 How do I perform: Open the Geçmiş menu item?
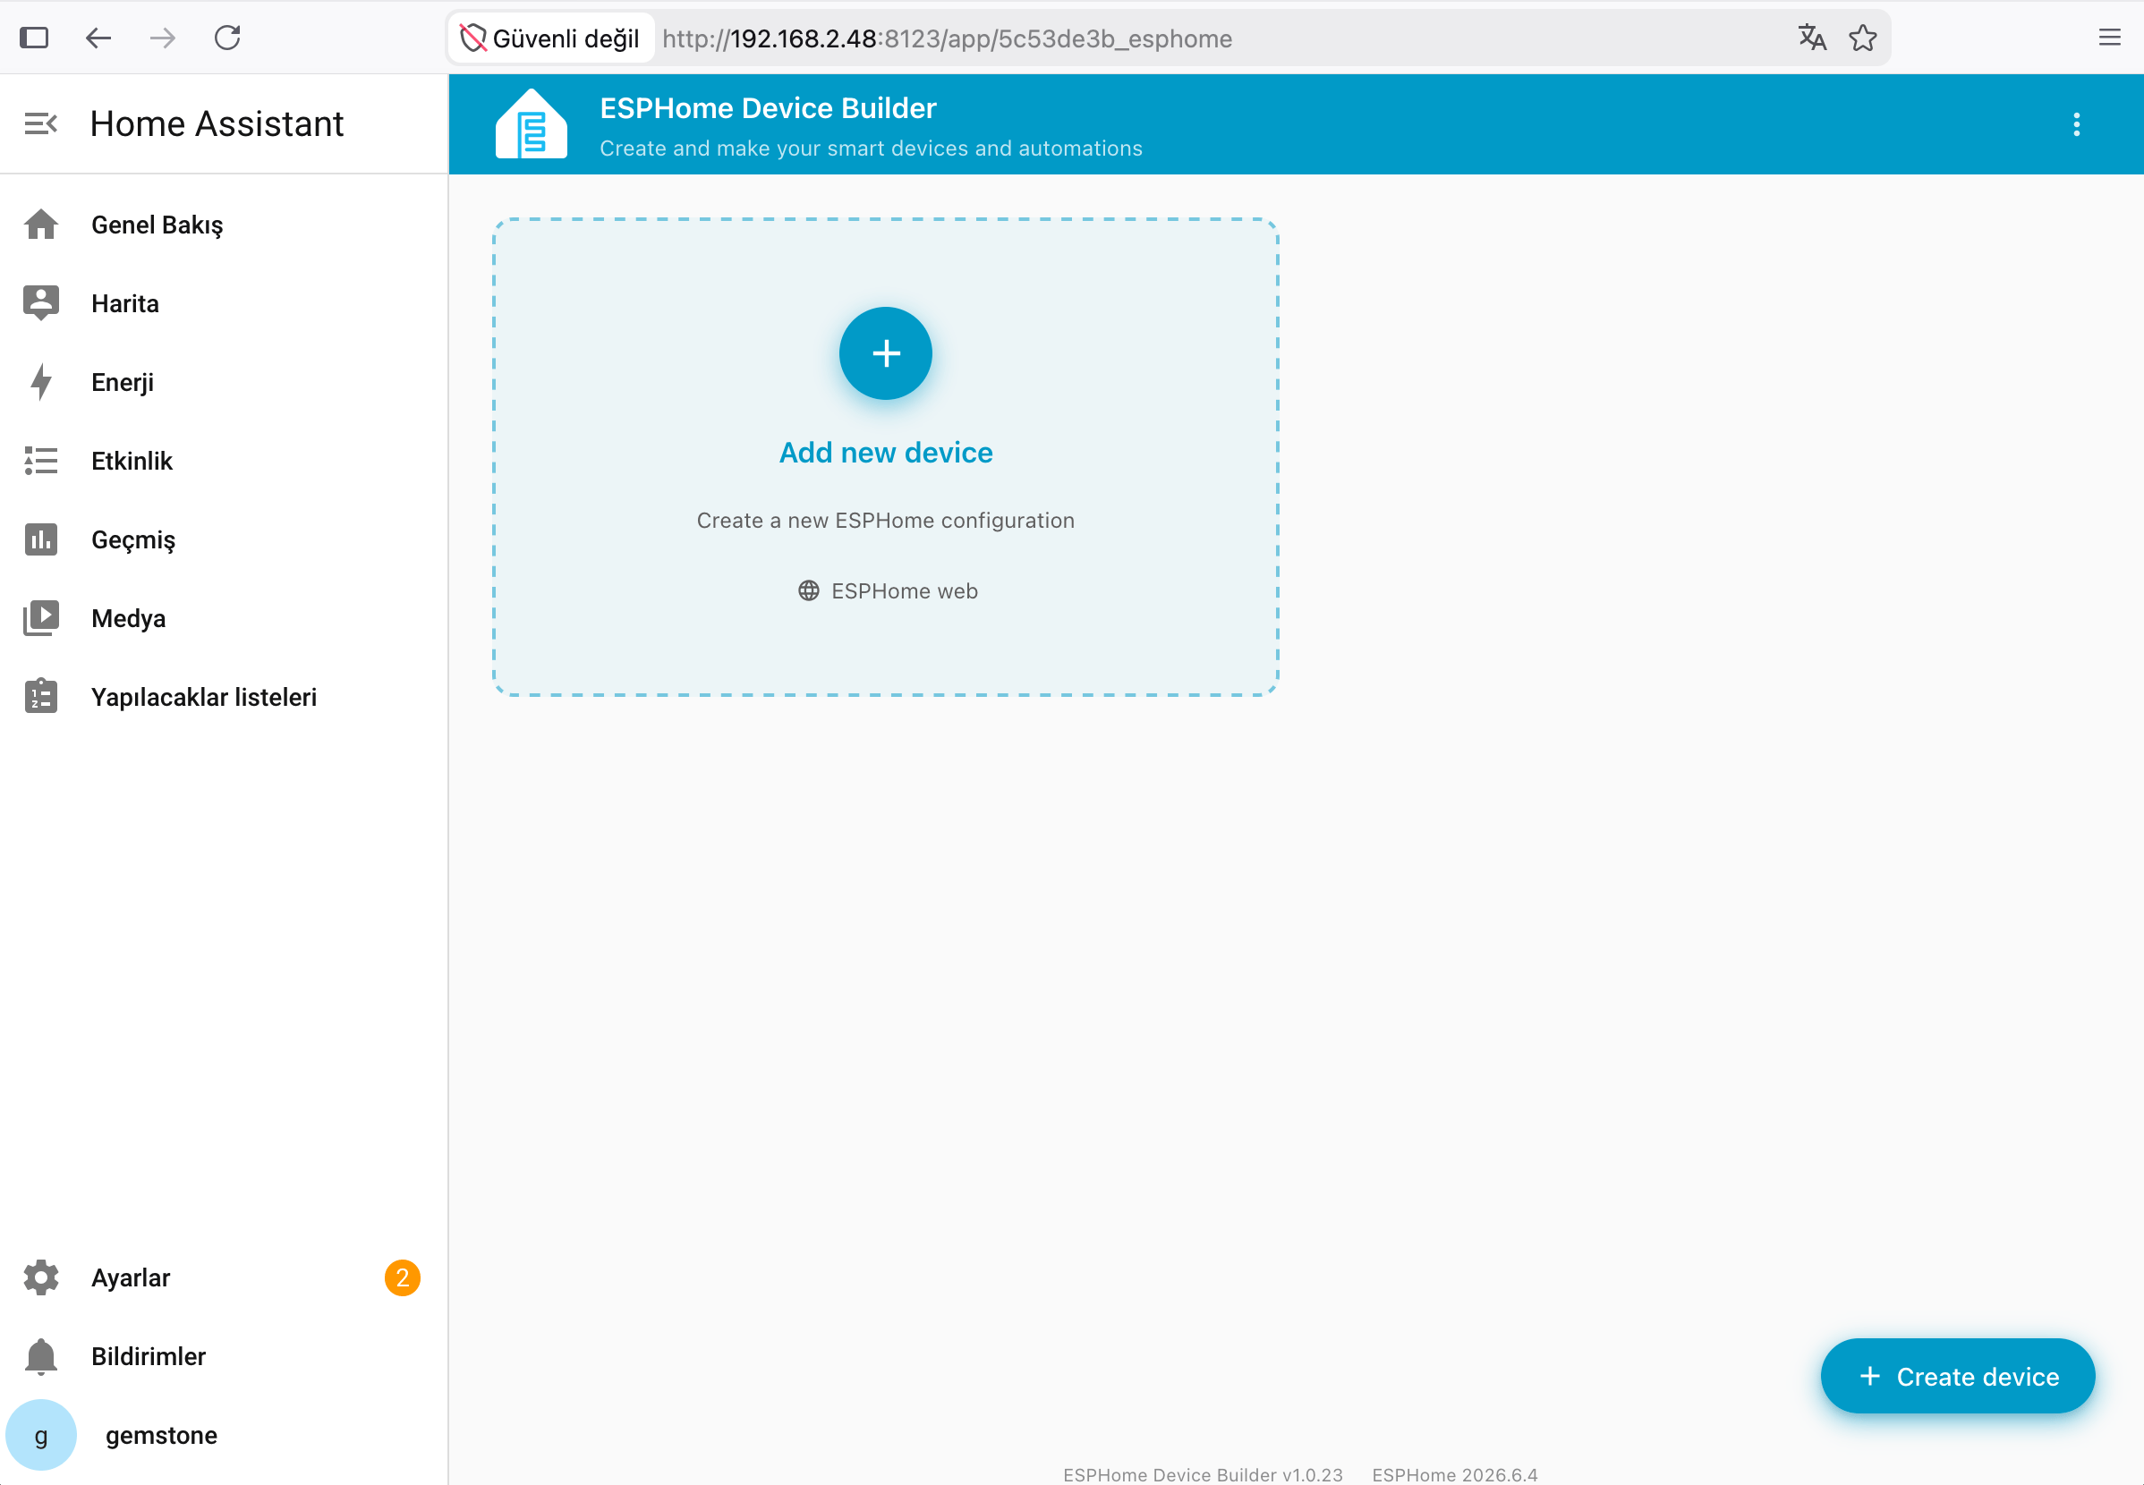pyautogui.click(x=224, y=539)
